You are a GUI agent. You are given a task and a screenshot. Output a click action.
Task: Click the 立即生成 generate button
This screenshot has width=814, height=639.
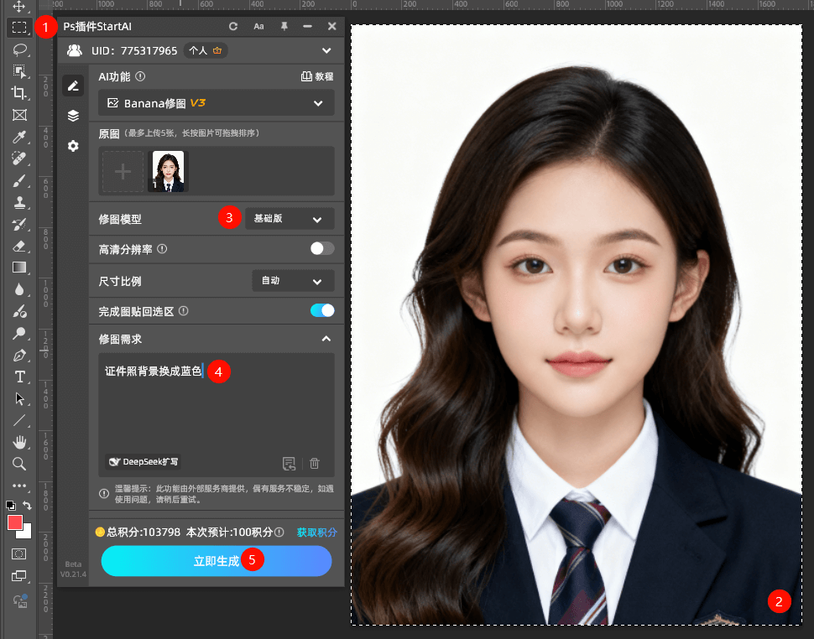click(x=216, y=561)
